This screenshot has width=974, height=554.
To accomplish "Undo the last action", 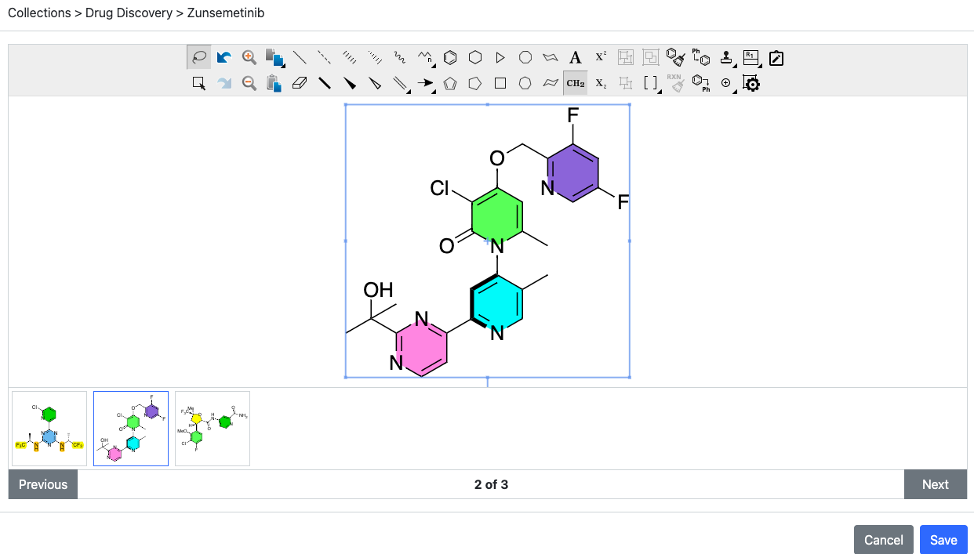I will tap(224, 57).
